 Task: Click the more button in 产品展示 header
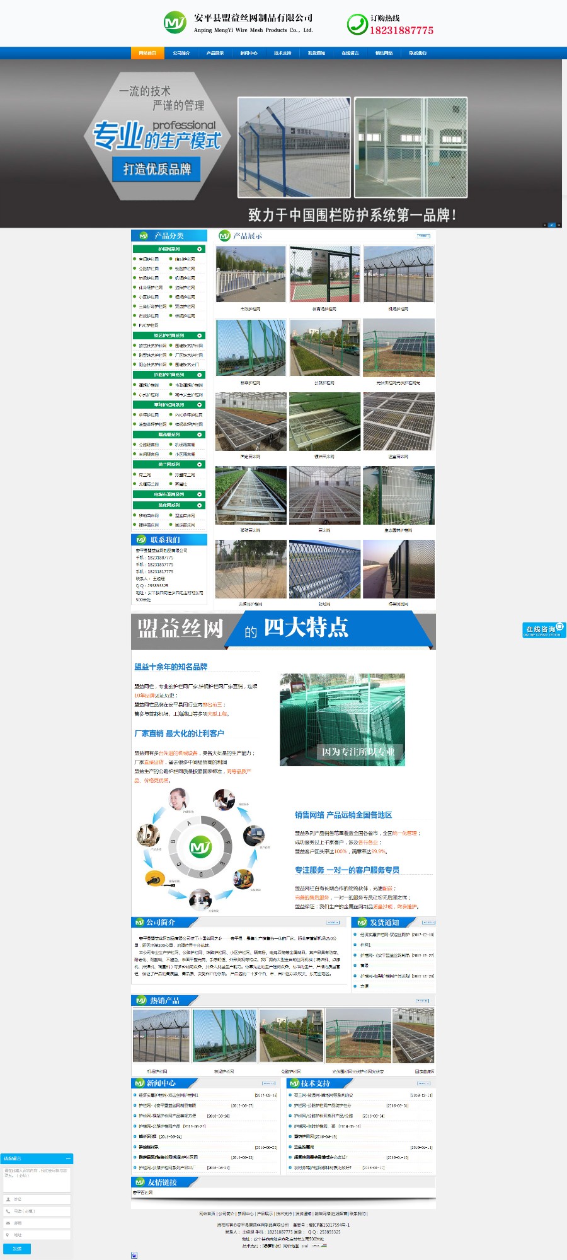click(424, 236)
